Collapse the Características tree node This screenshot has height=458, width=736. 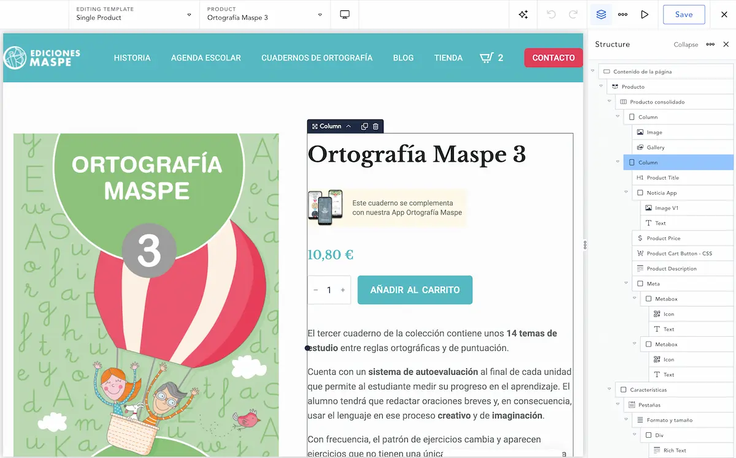point(609,389)
